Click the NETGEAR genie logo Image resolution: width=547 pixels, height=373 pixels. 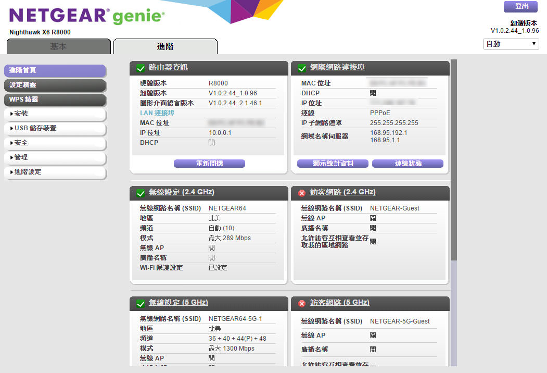87,16
